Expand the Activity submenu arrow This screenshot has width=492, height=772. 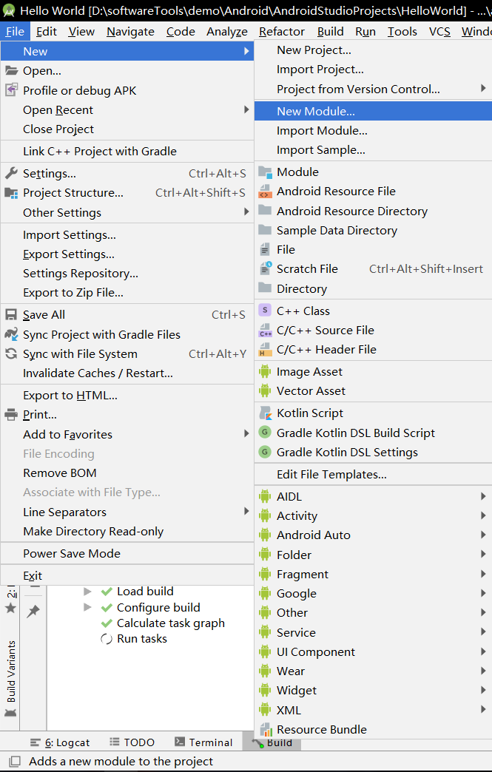483,515
